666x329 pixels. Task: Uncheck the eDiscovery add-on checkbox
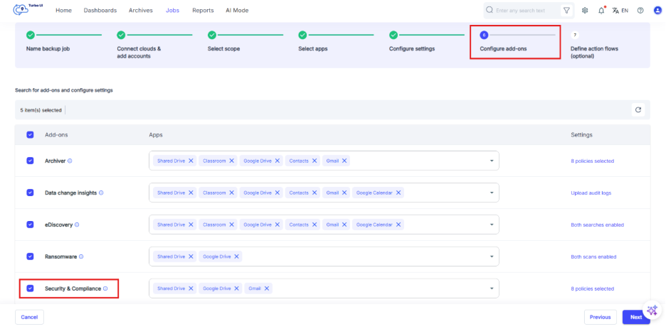click(30, 225)
